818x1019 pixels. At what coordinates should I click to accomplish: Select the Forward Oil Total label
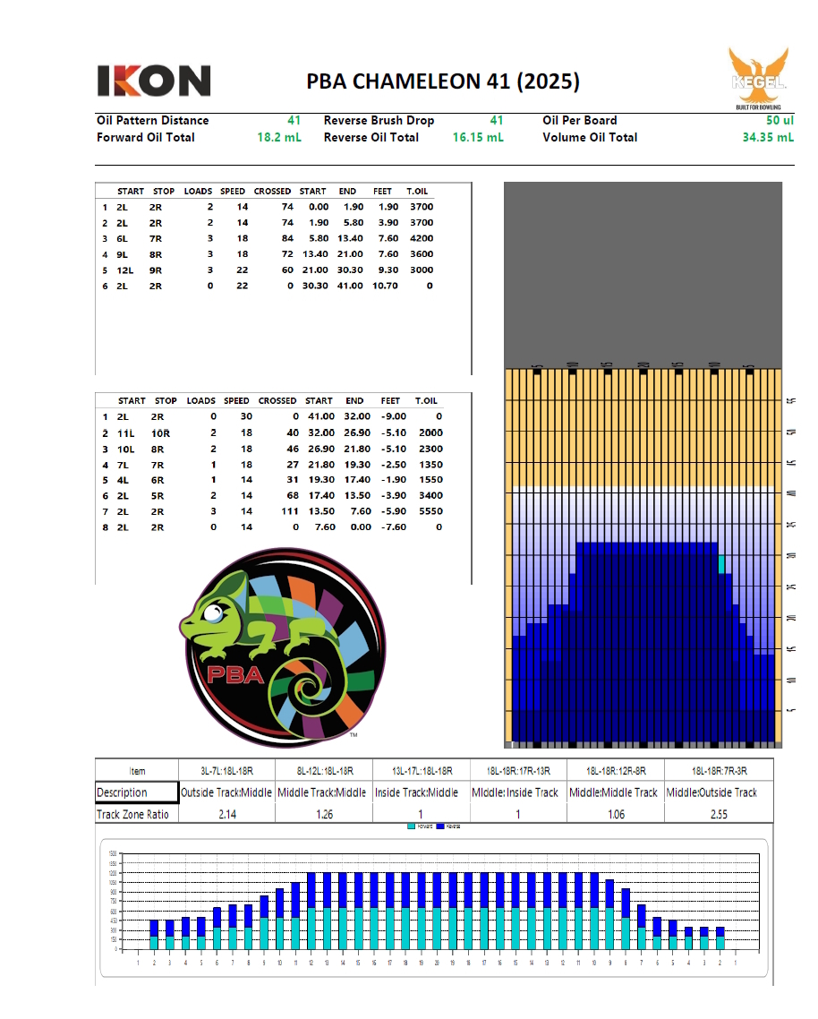click(x=146, y=137)
